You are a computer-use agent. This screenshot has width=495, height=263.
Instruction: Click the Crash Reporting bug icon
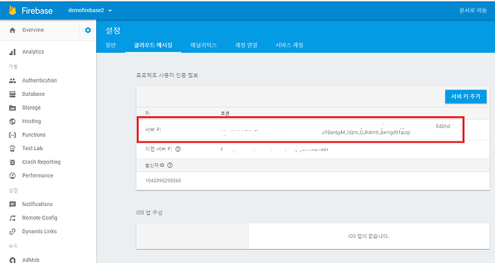point(12,162)
